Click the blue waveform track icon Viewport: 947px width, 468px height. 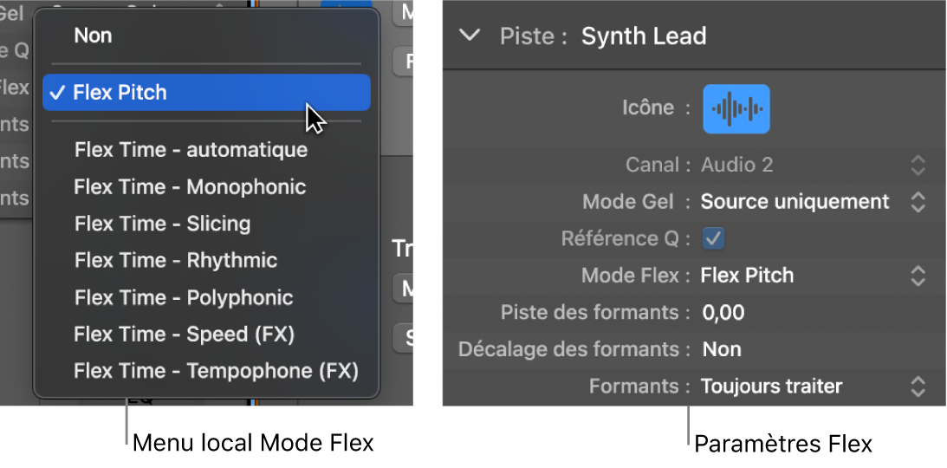tap(736, 108)
